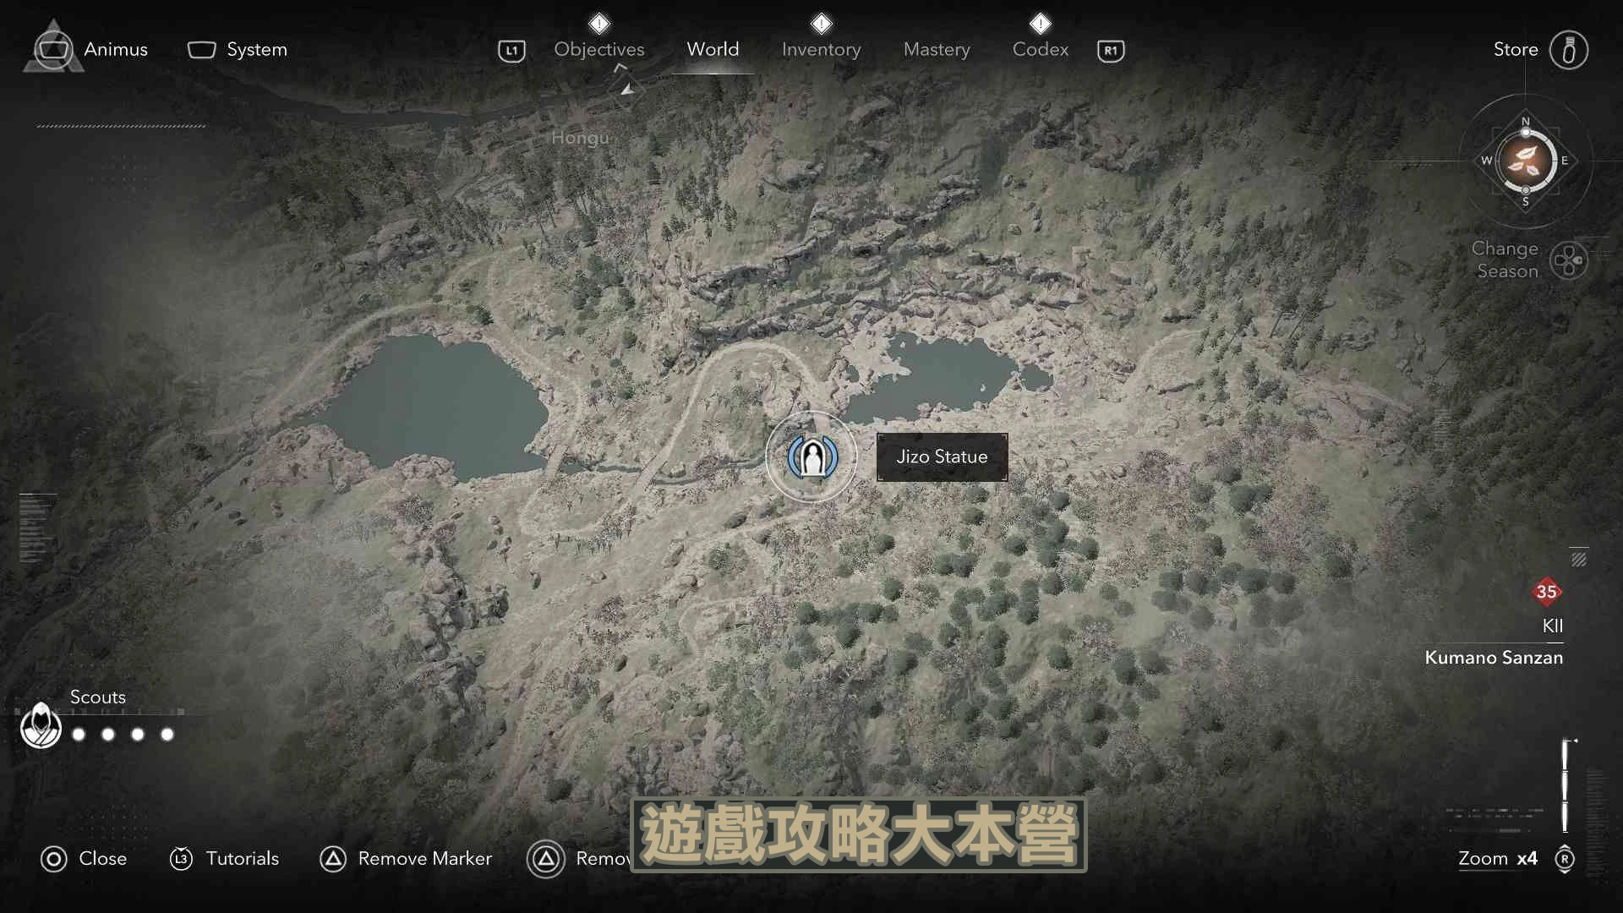Click the Store bottle icon

coord(1569,50)
